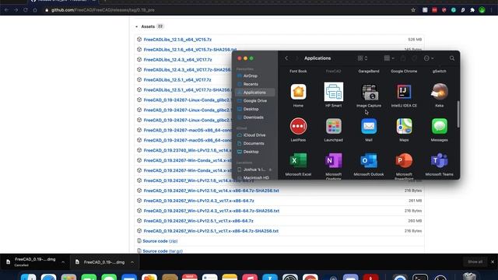The height and width of the screenshot is (280, 498).
Task: Open the HP Smart application icon
Action: pyautogui.click(x=334, y=92)
